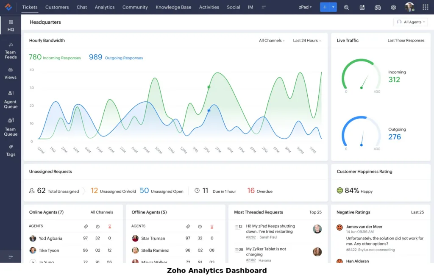
Task: Click the search magnifier icon
Action: tap(346, 7)
